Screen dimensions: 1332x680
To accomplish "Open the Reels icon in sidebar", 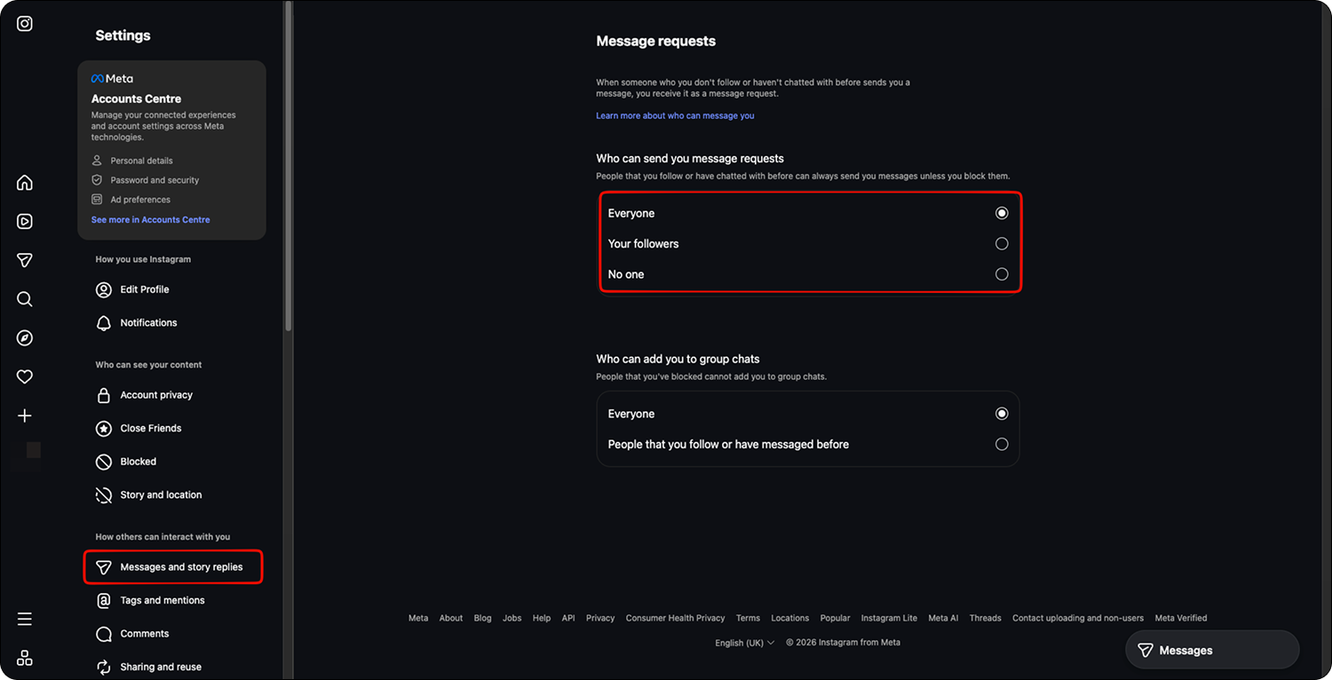I will point(25,222).
